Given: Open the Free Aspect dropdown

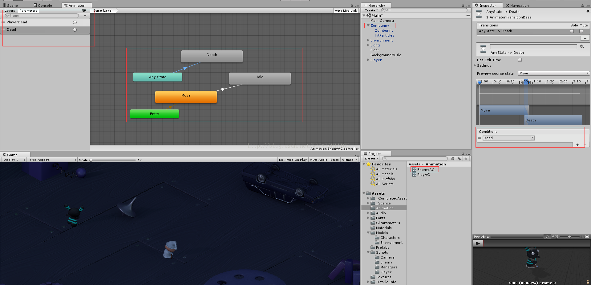Looking at the screenshot, I should click(53, 160).
